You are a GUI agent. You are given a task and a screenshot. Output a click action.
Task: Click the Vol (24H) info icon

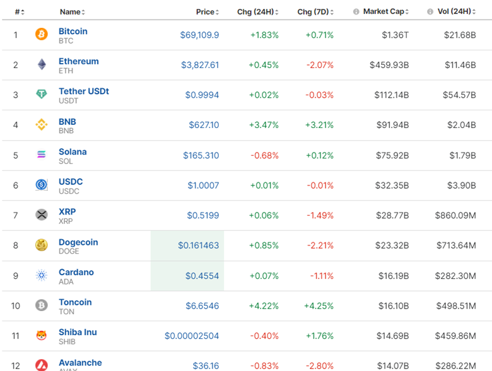[430, 11]
